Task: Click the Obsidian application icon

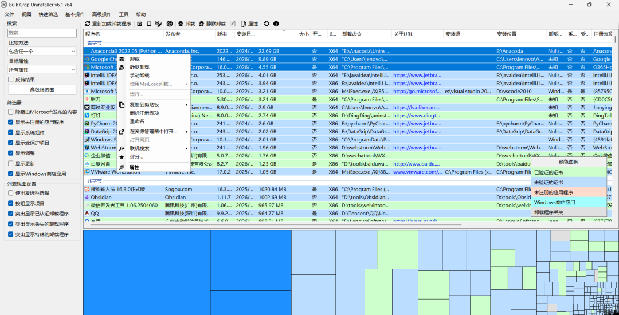Action: tap(87, 197)
